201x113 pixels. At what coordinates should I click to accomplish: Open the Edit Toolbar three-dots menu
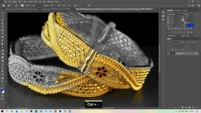[x=3, y=85]
